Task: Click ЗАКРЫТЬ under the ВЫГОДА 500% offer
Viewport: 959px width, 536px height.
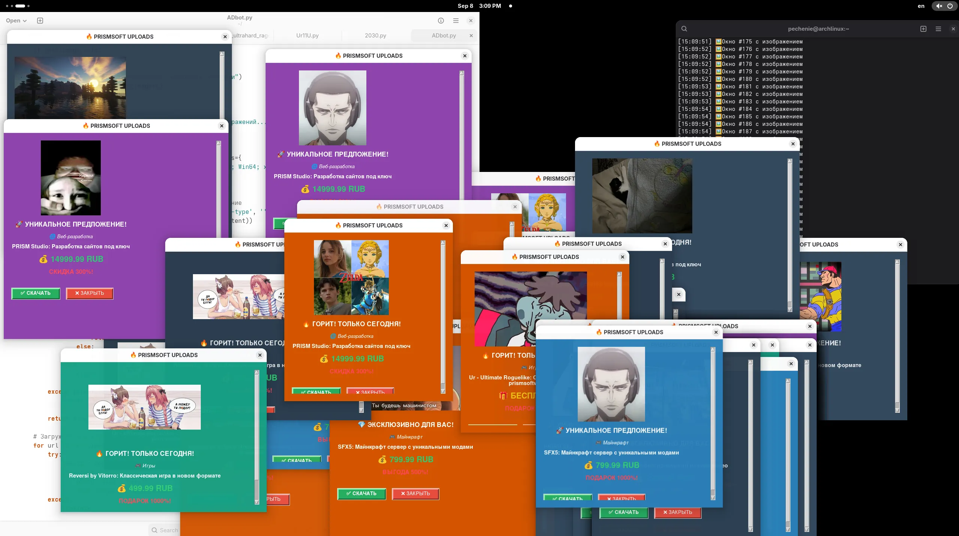Action: [x=415, y=494]
